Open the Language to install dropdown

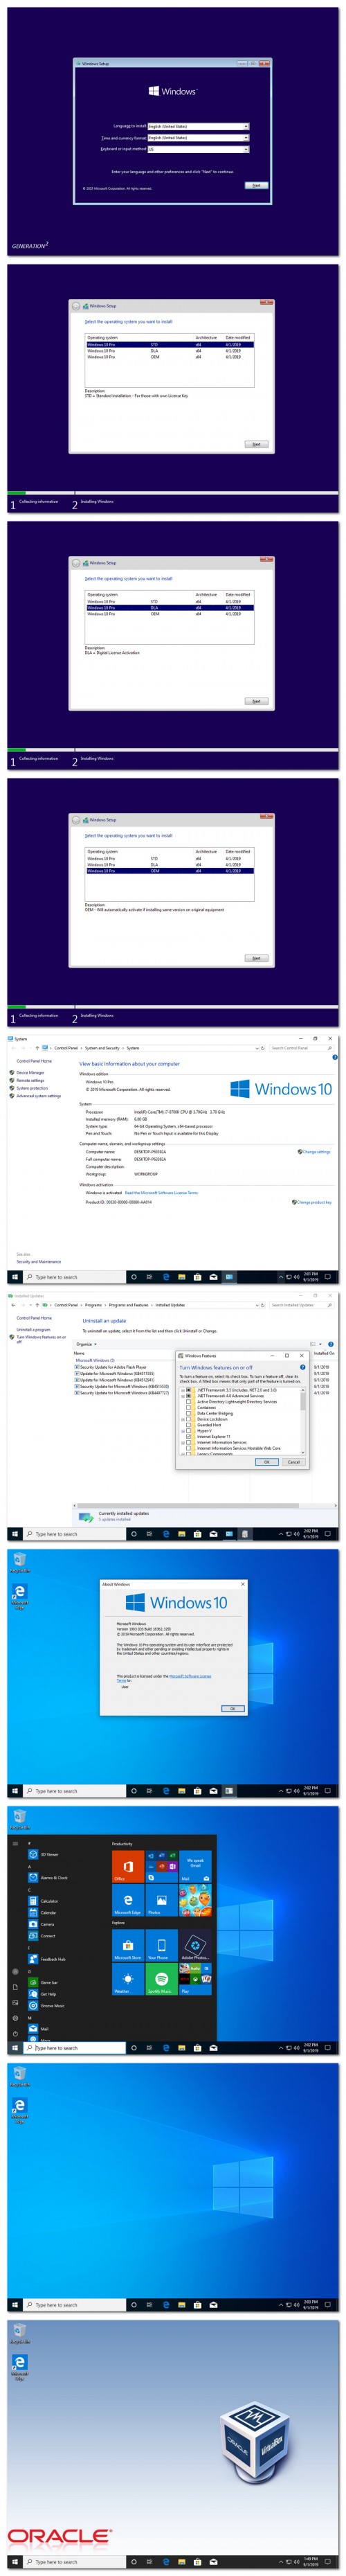198,127
